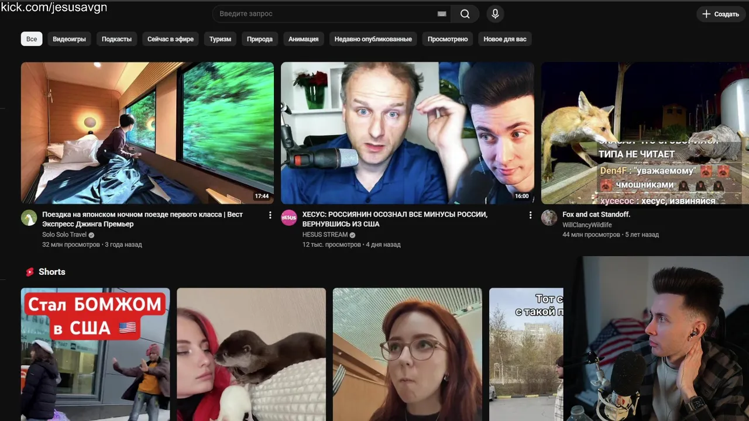This screenshot has width=749, height=421.
Task: Open title ХЕСУС: РОССИЯНИН ОСОЗНАЛ ВСЕ МИНУСЫ
Action: click(395, 219)
